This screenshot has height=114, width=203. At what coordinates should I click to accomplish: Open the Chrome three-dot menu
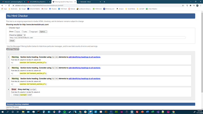[201, 6]
